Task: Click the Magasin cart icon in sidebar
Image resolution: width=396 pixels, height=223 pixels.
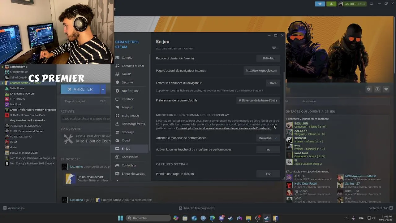Action: coord(117,107)
